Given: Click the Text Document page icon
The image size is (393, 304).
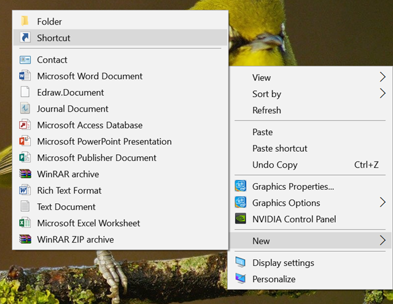Looking at the screenshot, I should coord(25,206).
